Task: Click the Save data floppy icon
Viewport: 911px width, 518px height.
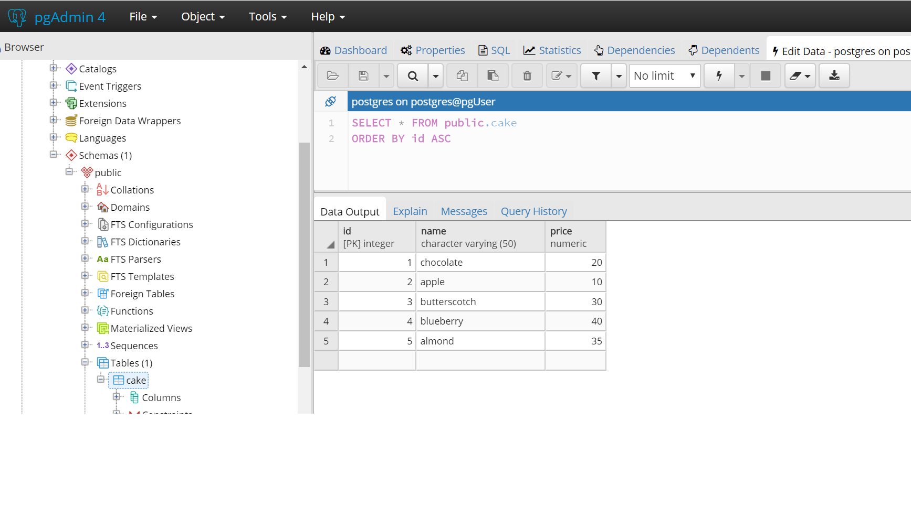Action: (363, 76)
